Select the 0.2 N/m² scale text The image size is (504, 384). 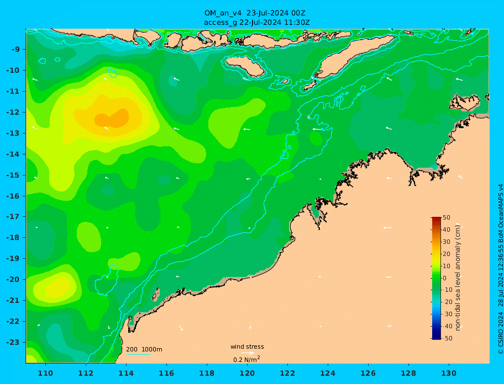pos(246,359)
